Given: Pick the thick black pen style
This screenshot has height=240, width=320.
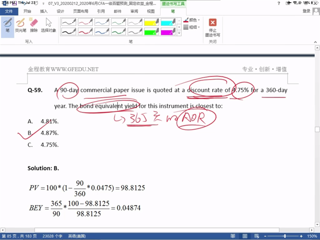Looking at the screenshot, I should pyautogui.click(x=69, y=32).
